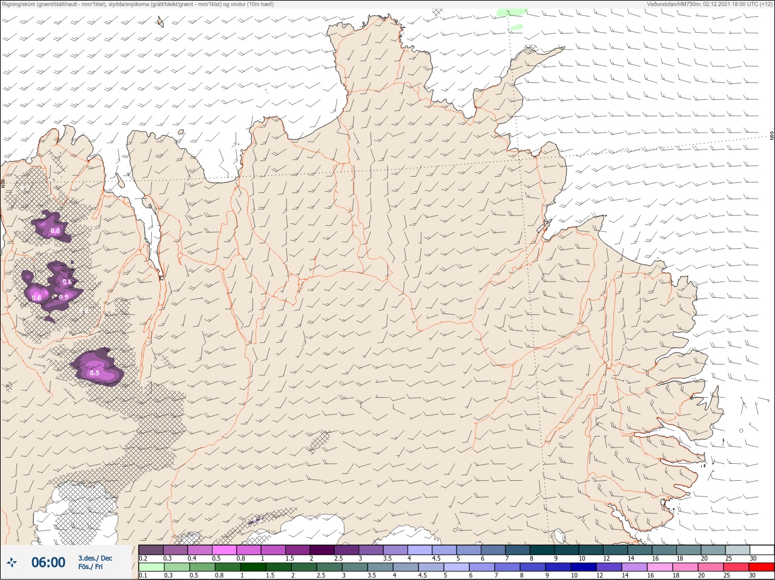Click the weekday text 'Fös./ Fri'
The height and width of the screenshot is (580, 775).
point(90,567)
